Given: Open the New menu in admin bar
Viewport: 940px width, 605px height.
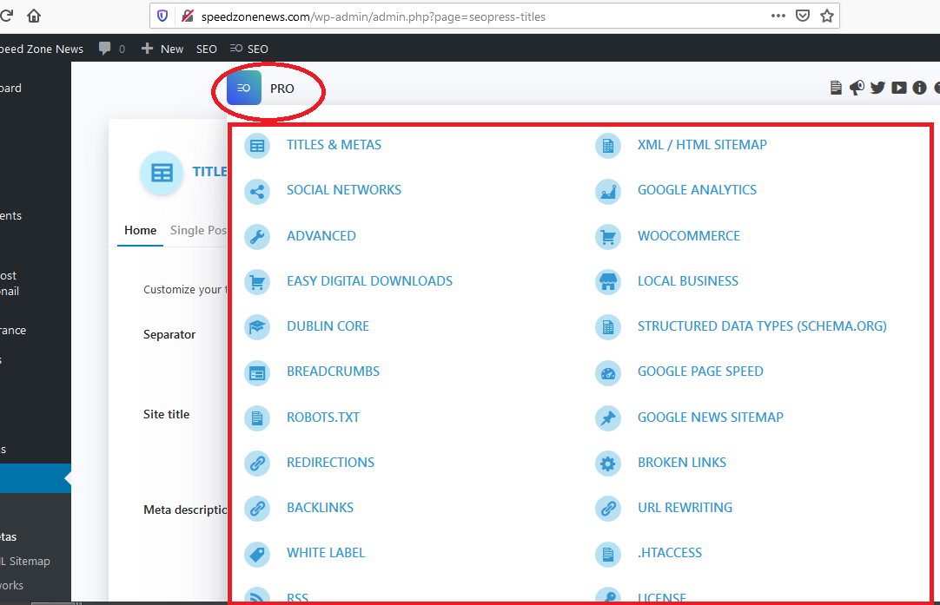Looking at the screenshot, I should tap(162, 49).
